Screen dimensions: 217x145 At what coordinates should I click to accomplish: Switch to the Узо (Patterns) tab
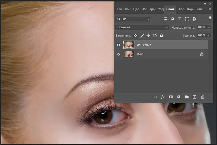click(x=161, y=9)
